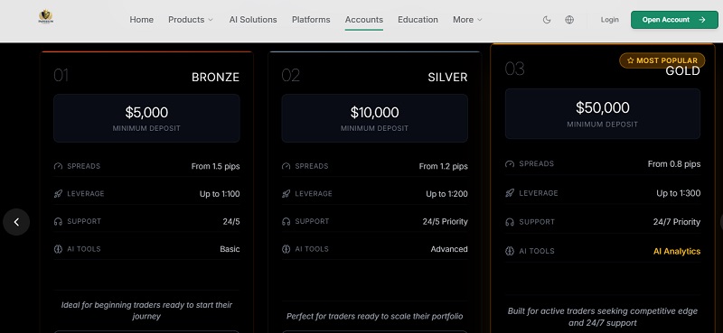Image resolution: width=723 pixels, height=333 pixels.
Task: Click the Gold plan spreads gauge icon
Action: coord(510,164)
